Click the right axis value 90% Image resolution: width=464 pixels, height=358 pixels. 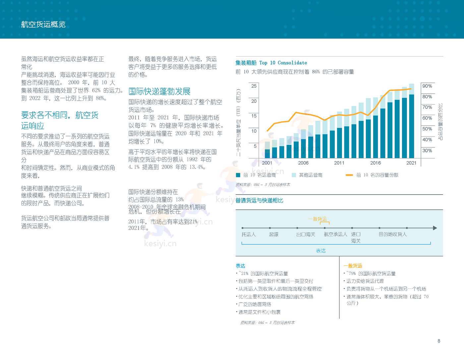[x=427, y=86]
